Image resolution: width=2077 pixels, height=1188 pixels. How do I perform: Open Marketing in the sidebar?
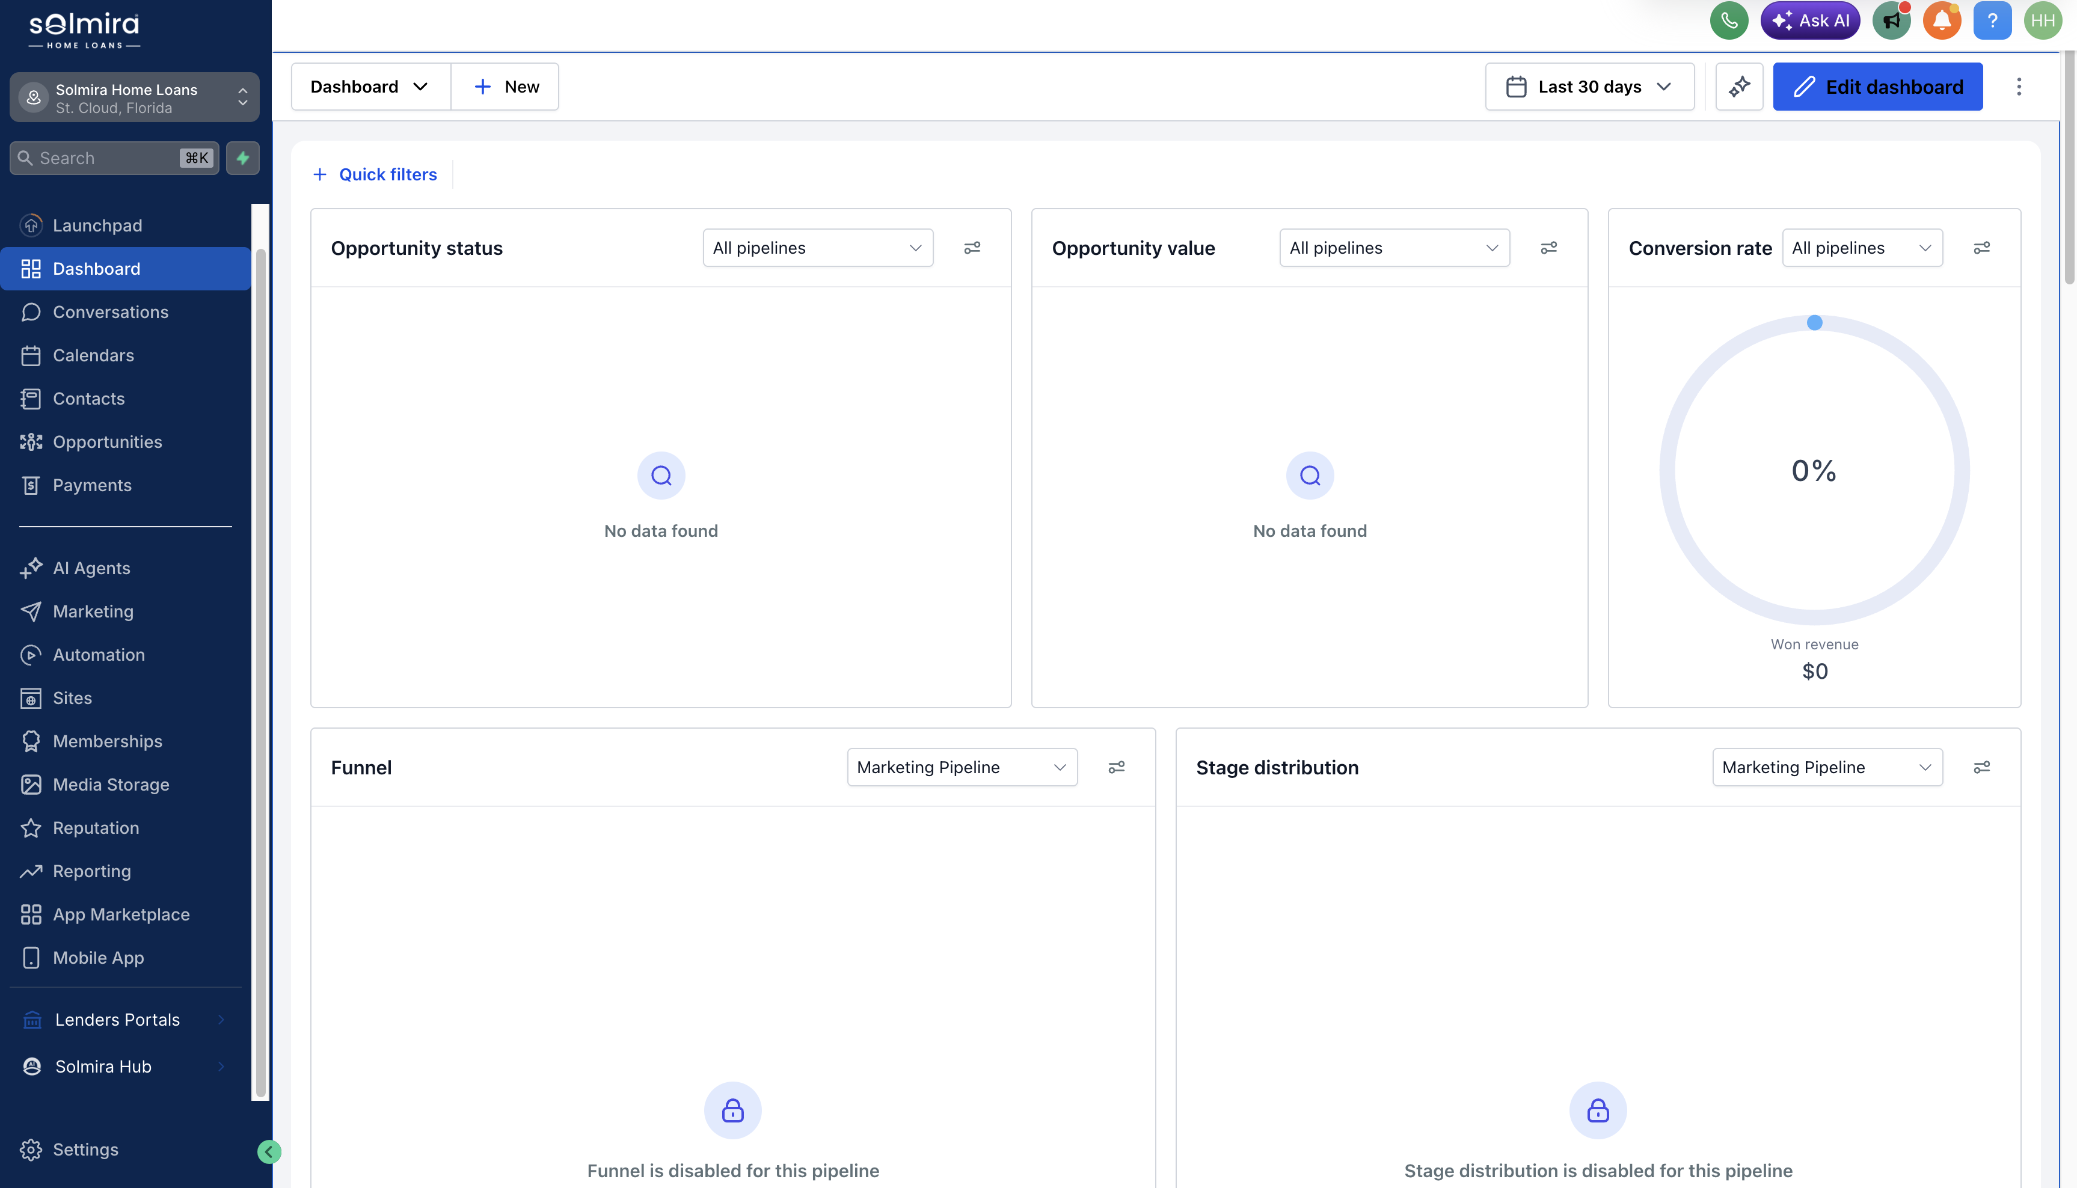(126, 611)
